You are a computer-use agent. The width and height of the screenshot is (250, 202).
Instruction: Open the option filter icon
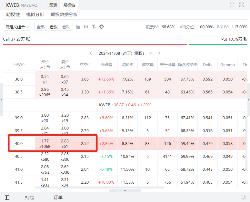(x=94, y=27)
